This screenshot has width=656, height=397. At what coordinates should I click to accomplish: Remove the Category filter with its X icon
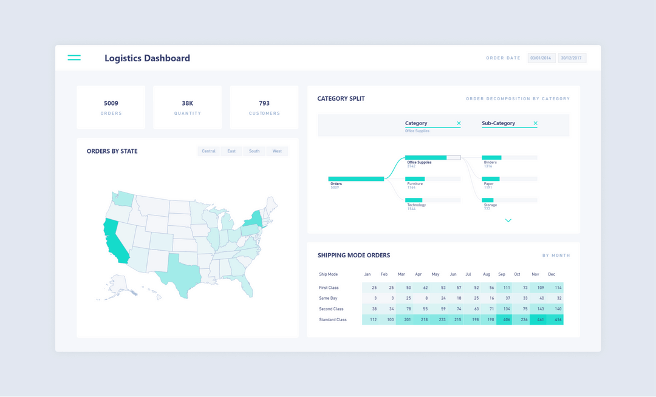460,123
